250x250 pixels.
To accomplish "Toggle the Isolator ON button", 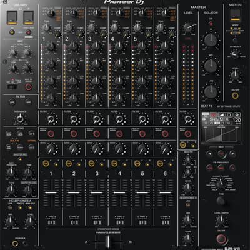I will 211,24.
